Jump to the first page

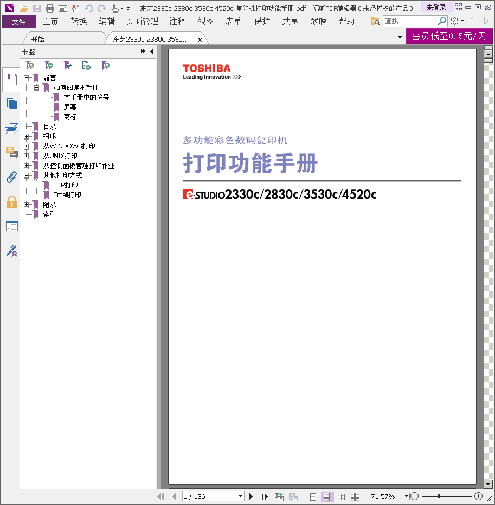(x=161, y=497)
